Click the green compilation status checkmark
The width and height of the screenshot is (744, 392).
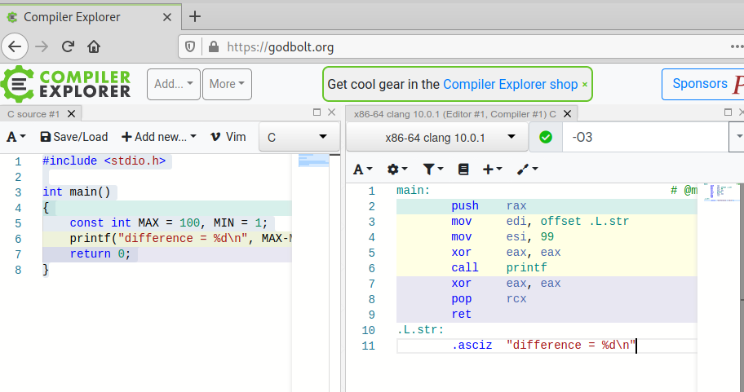tap(546, 137)
